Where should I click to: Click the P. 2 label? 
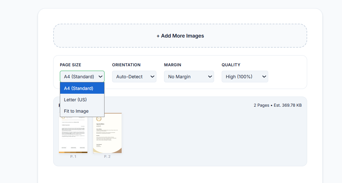tap(107, 156)
